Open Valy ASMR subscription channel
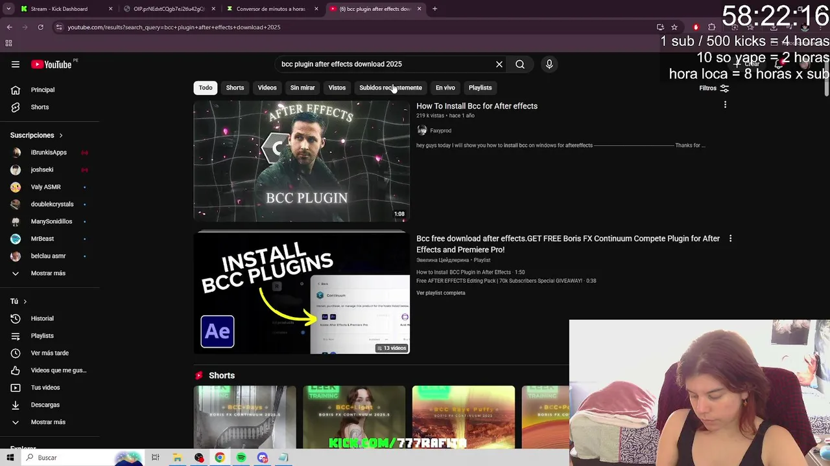 pyautogui.click(x=45, y=187)
